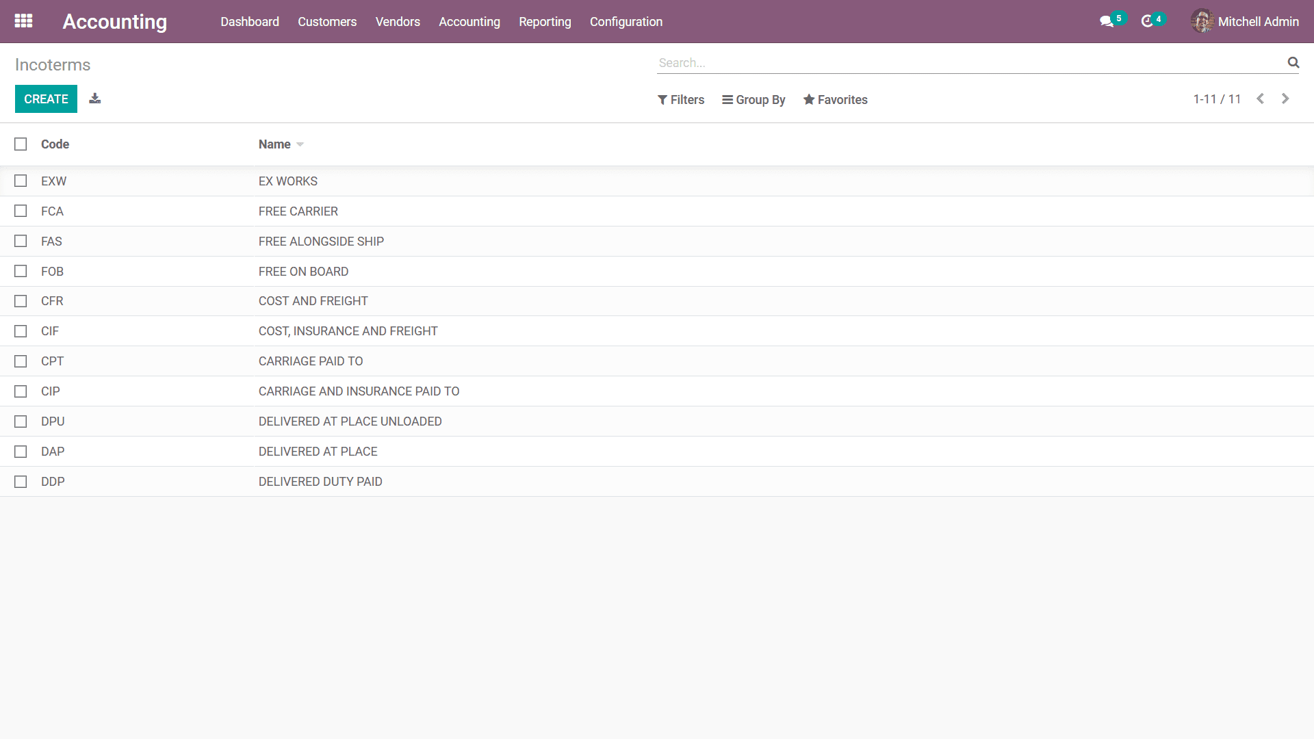Viewport: 1314px width, 739px height.
Task: Open the Configuration menu
Action: click(x=626, y=22)
